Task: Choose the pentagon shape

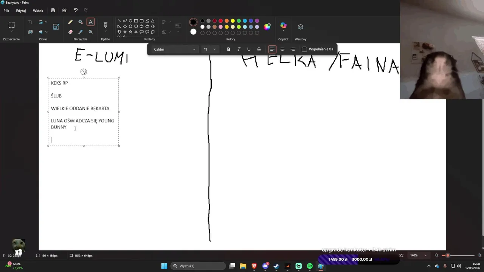Action: coord(130,26)
